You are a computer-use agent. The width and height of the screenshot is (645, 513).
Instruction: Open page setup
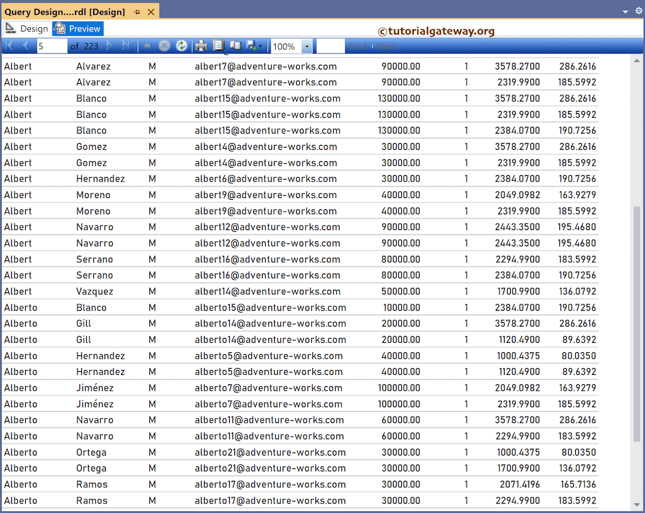click(235, 45)
